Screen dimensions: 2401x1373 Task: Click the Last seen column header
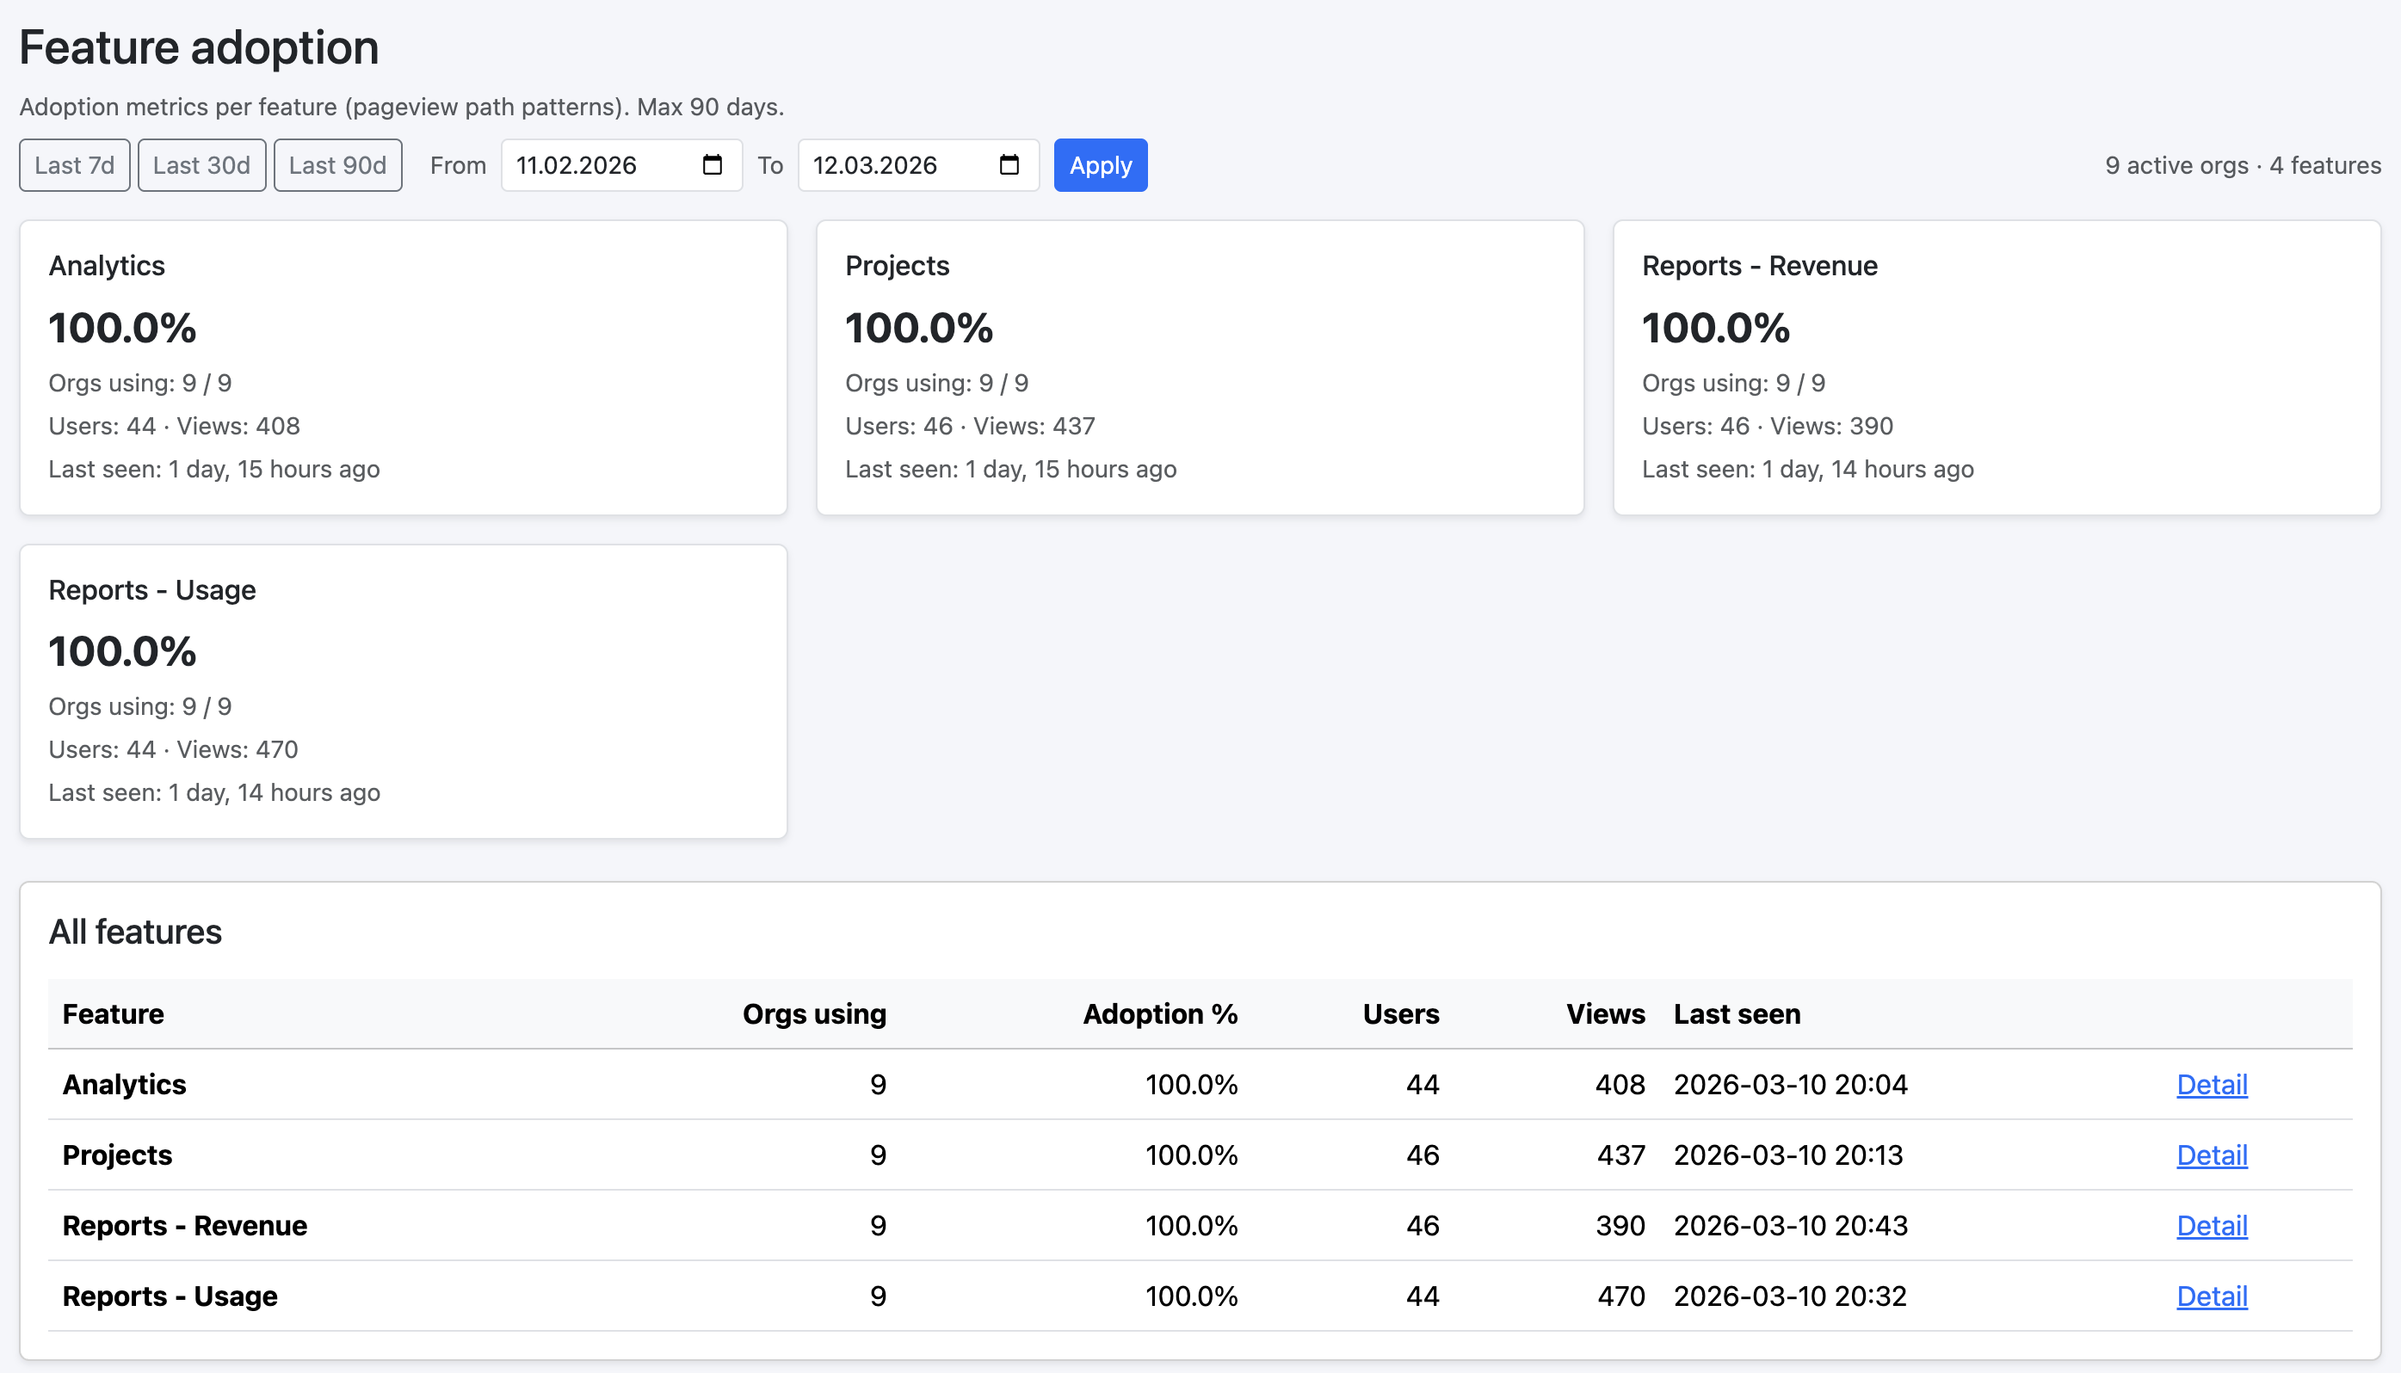pos(1736,1013)
